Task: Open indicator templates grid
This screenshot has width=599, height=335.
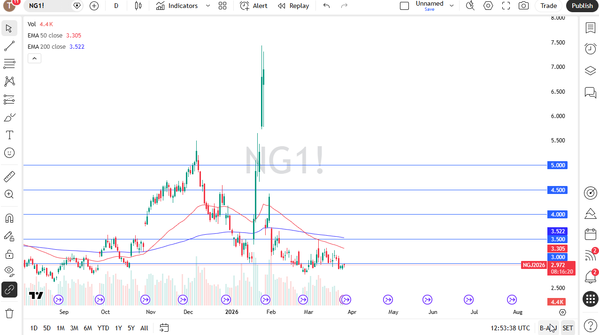Action: 223,6
